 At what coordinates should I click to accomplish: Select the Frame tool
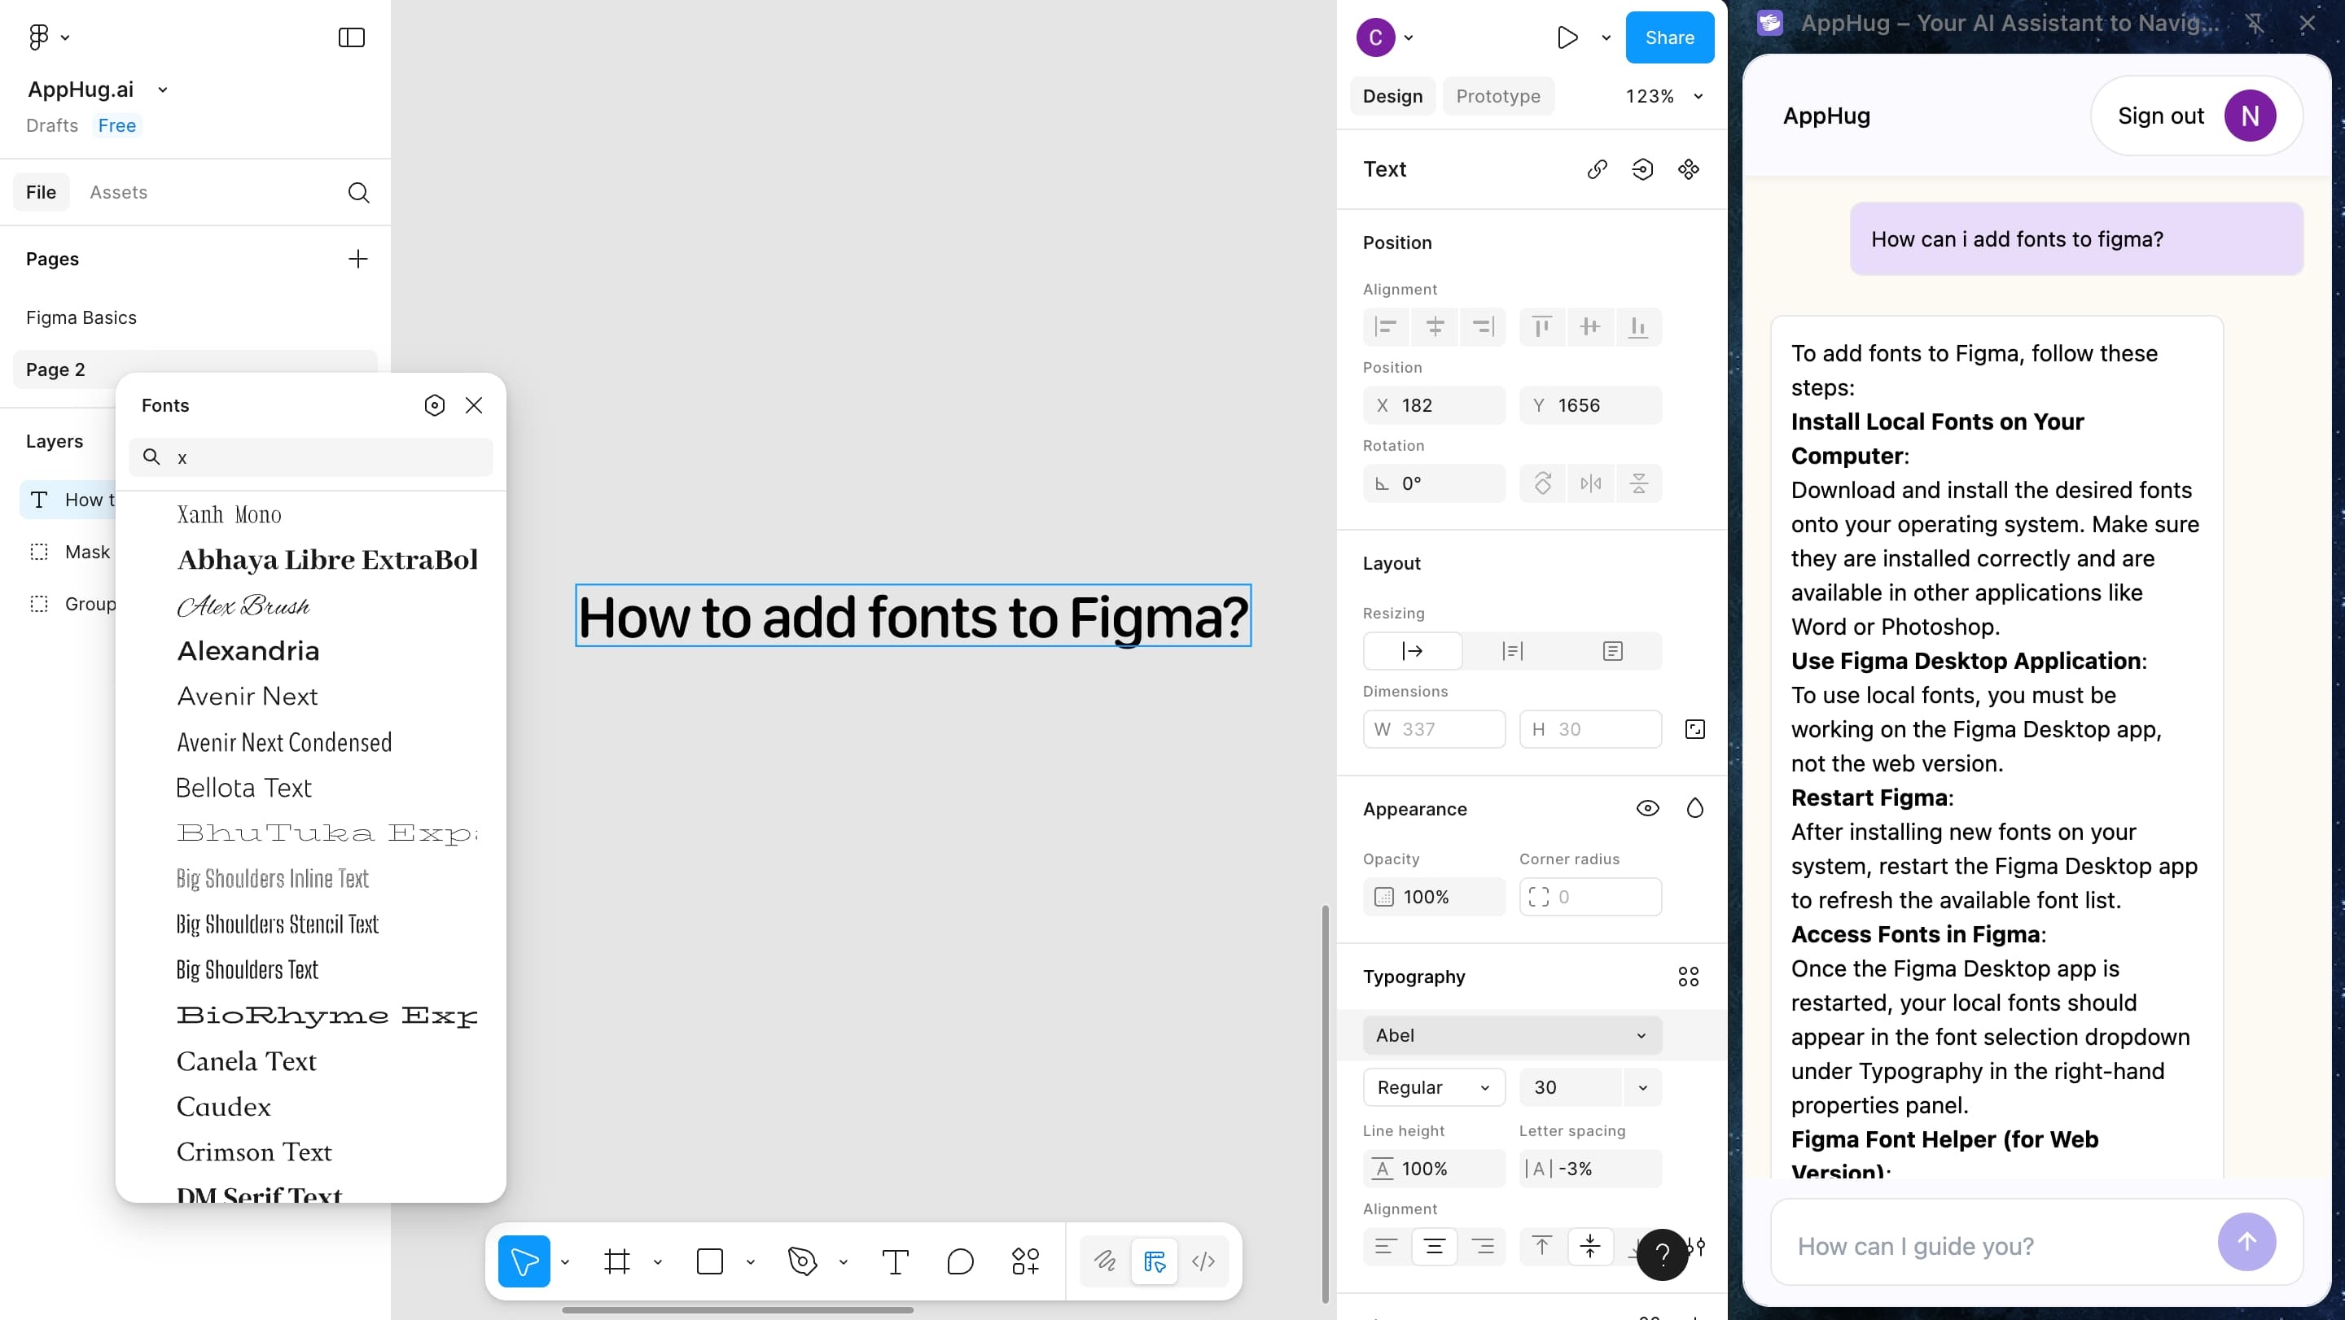click(617, 1261)
